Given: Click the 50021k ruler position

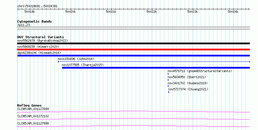Looking at the screenshot, I should tap(111, 12).
